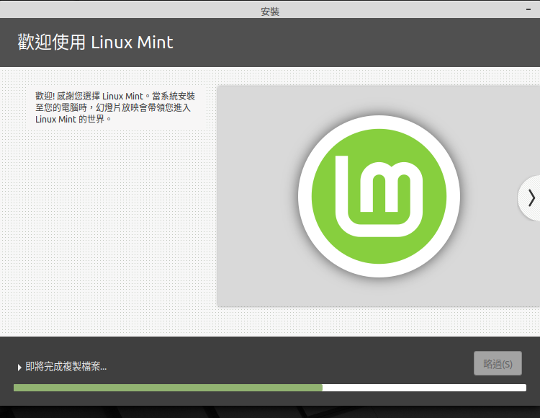Screen dimensions: 540x418
Task: Click the Linux Mint logo slide
Action: [379, 196]
